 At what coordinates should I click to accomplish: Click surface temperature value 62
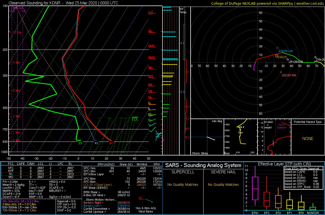coord(111,143)
